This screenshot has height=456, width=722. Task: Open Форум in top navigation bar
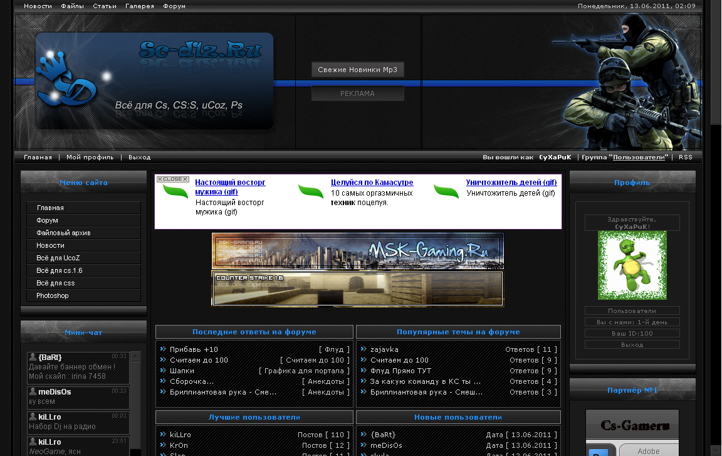(174, 6)
